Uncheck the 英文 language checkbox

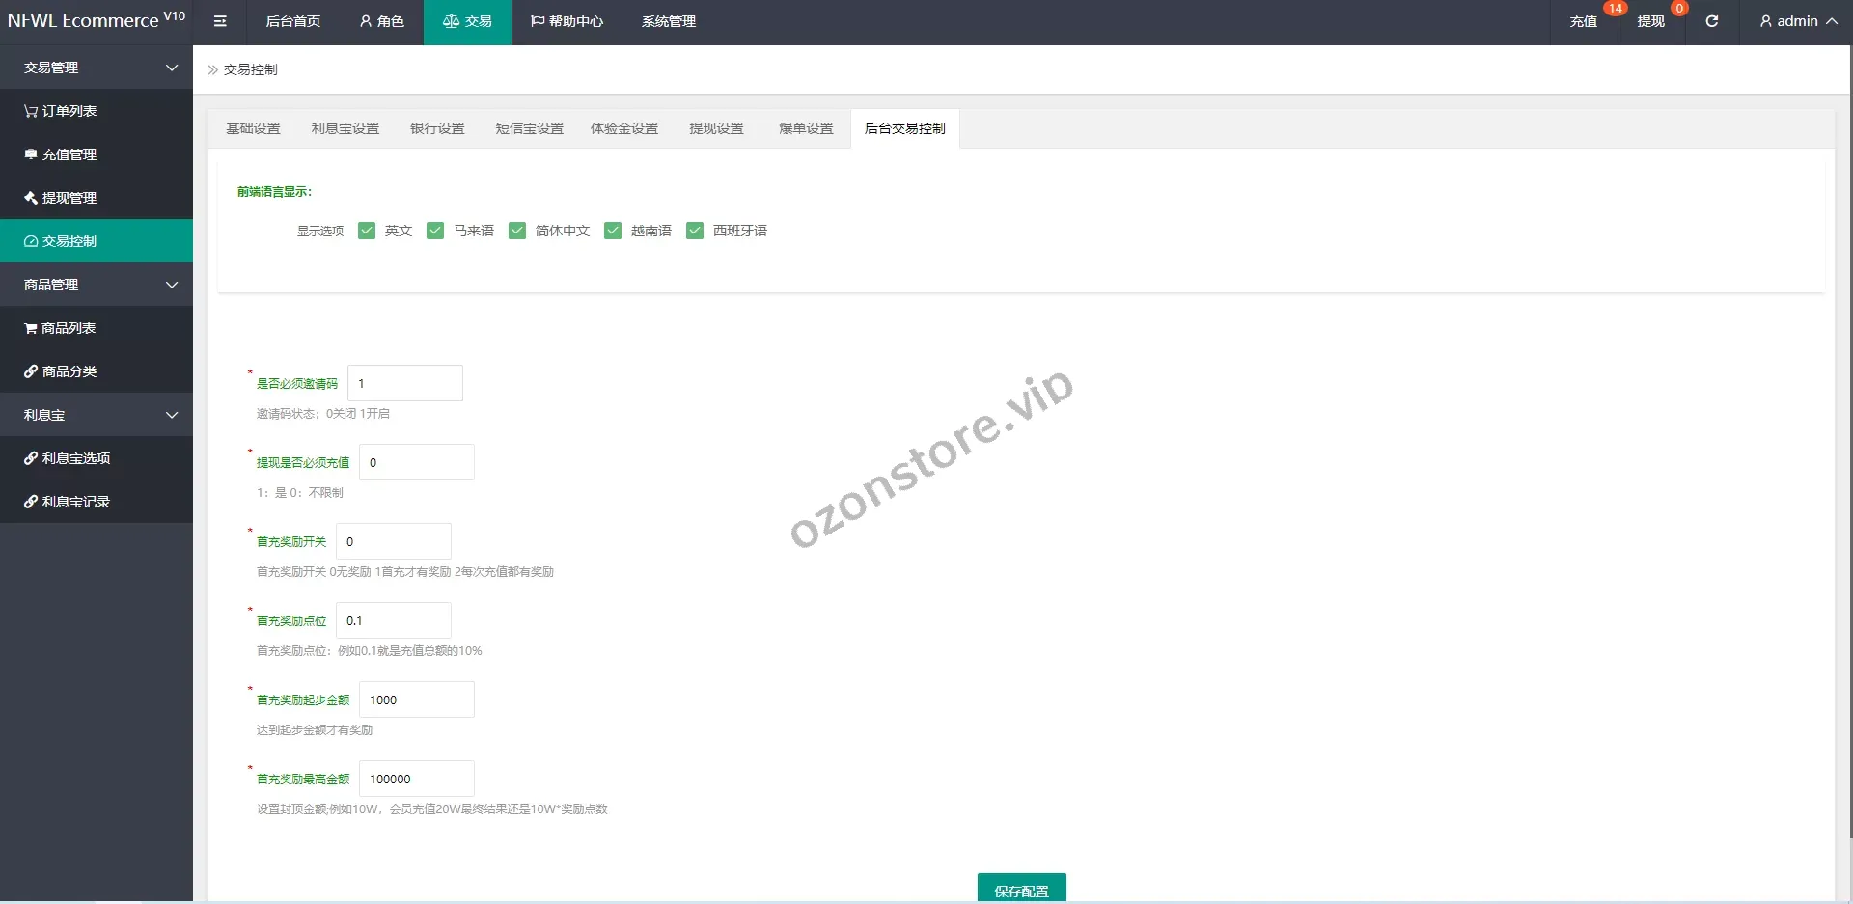(367, 231)
